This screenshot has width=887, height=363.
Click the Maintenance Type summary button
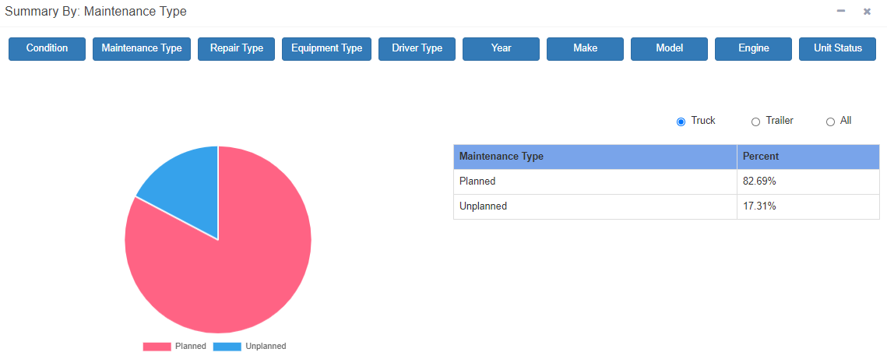tap(142, 48)
